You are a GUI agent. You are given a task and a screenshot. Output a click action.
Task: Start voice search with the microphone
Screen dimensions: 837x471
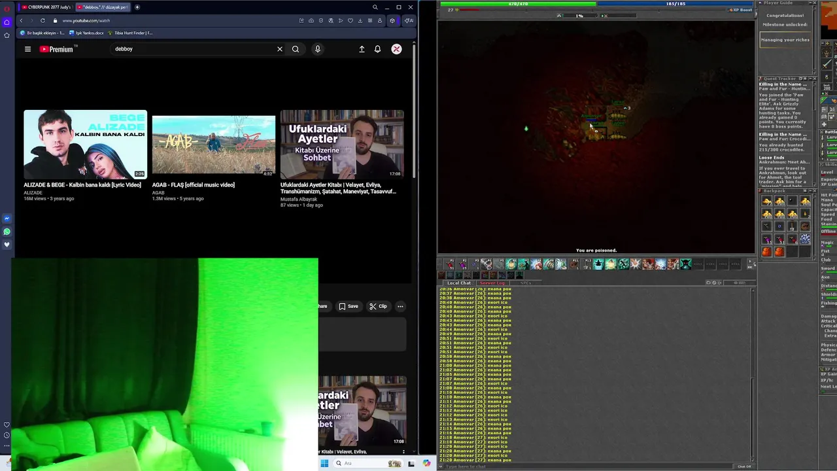pos(318,49)
